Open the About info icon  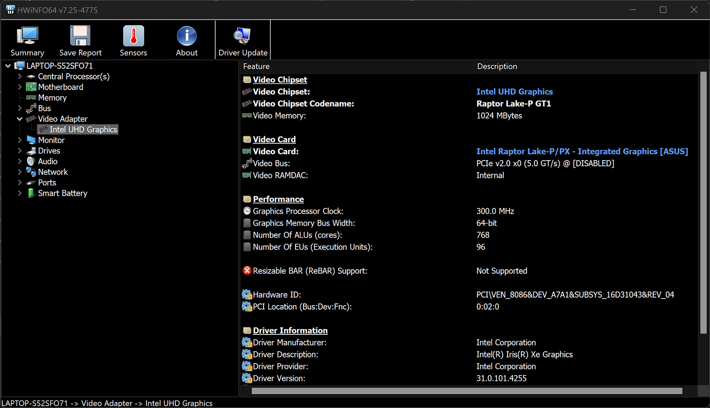187,36
